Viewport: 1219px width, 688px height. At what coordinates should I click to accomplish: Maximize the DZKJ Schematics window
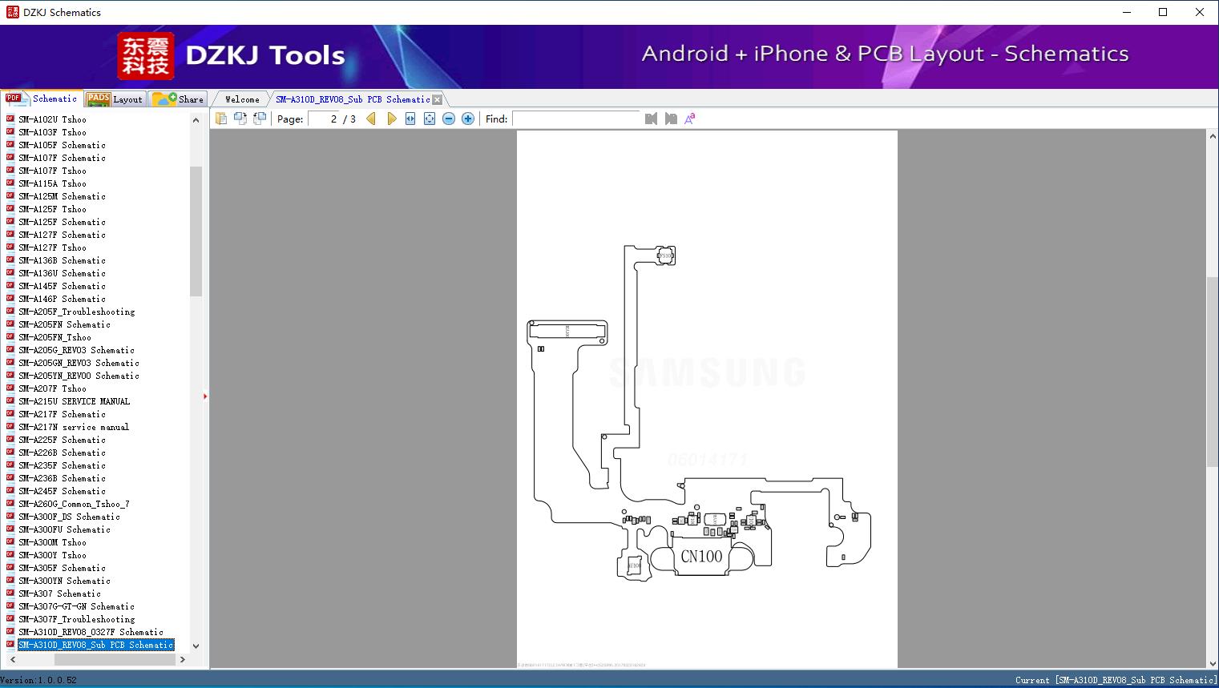pos(1163,12)
